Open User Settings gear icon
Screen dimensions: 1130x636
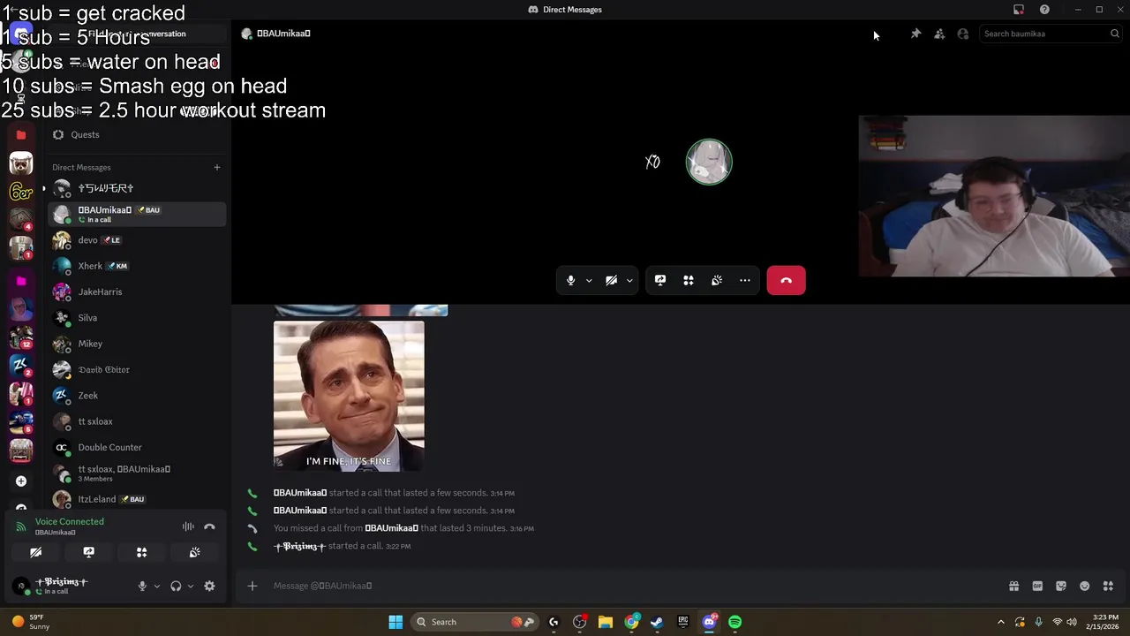coord(209,586)
